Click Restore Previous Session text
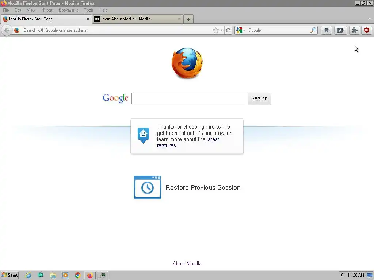 203,187
